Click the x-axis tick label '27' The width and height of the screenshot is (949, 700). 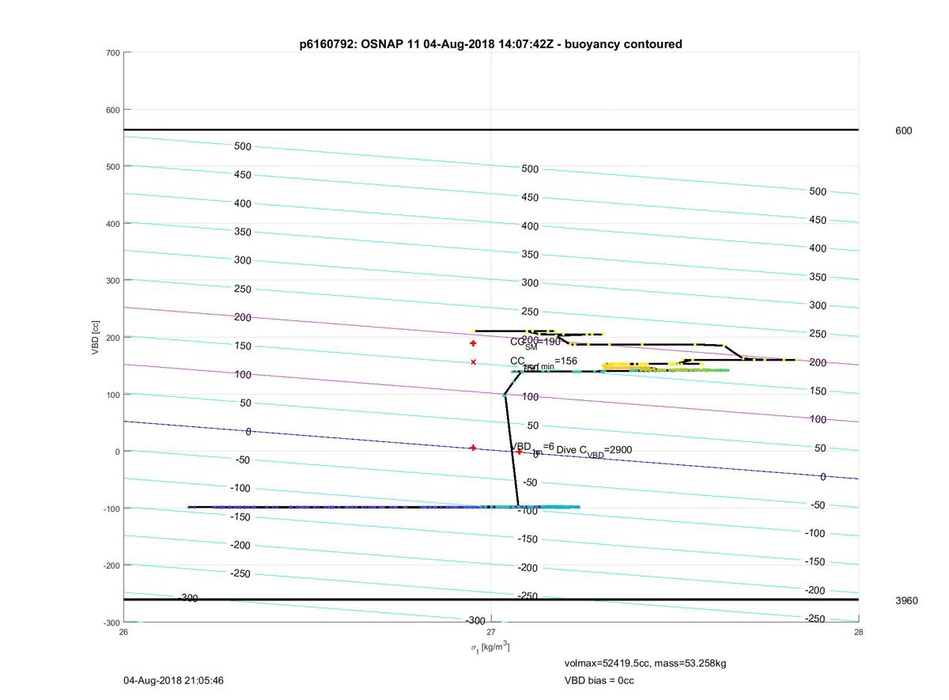point(491,632)
